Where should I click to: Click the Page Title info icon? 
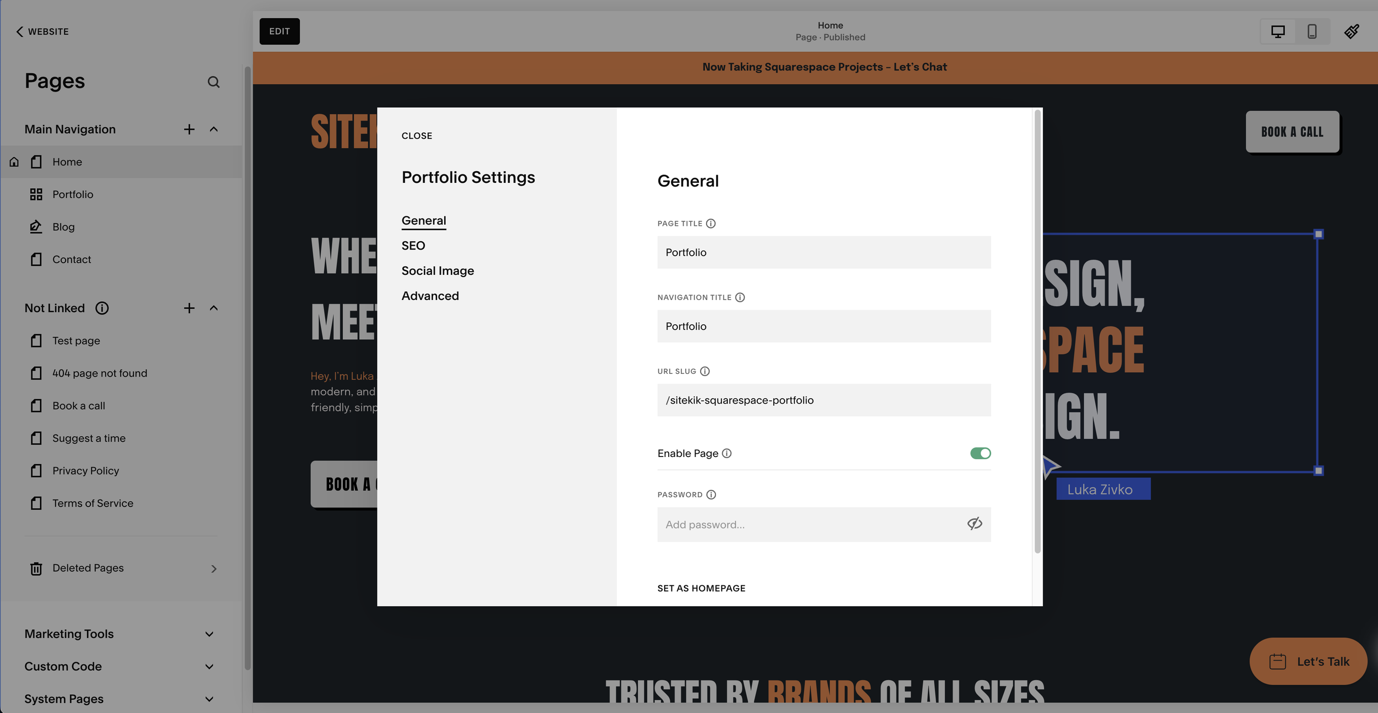(710, 224)
